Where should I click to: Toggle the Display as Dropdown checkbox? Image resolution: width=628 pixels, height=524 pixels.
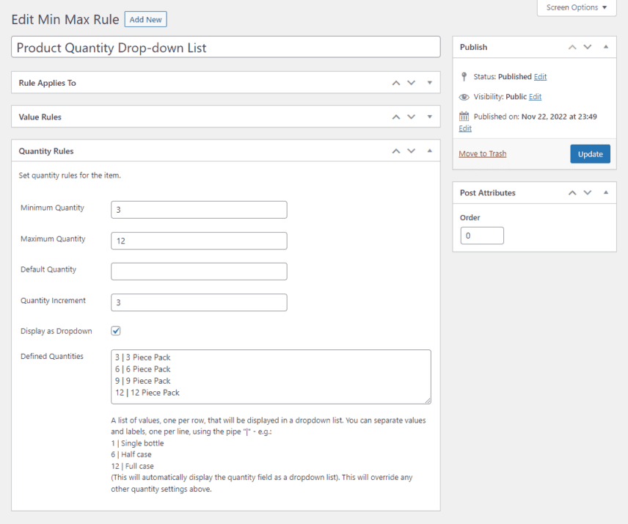coord(115,330)
